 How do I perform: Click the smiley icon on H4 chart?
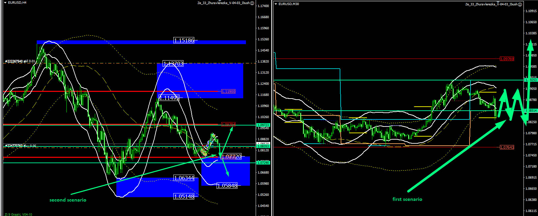click(x=253, y=3)
